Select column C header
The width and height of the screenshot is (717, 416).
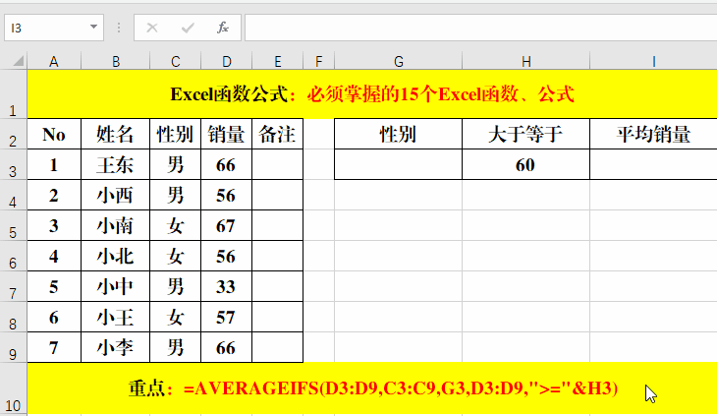(175, 61)
